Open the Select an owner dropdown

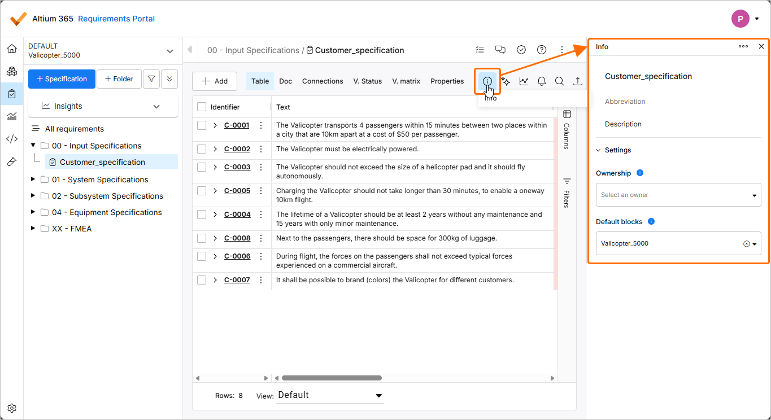pyautogui.click(x=678, y=195)
